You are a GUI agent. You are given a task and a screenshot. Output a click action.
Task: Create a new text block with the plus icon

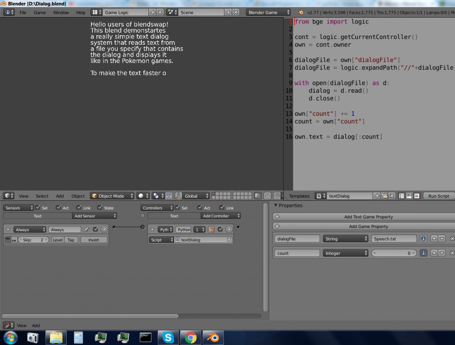pos(377,196)
